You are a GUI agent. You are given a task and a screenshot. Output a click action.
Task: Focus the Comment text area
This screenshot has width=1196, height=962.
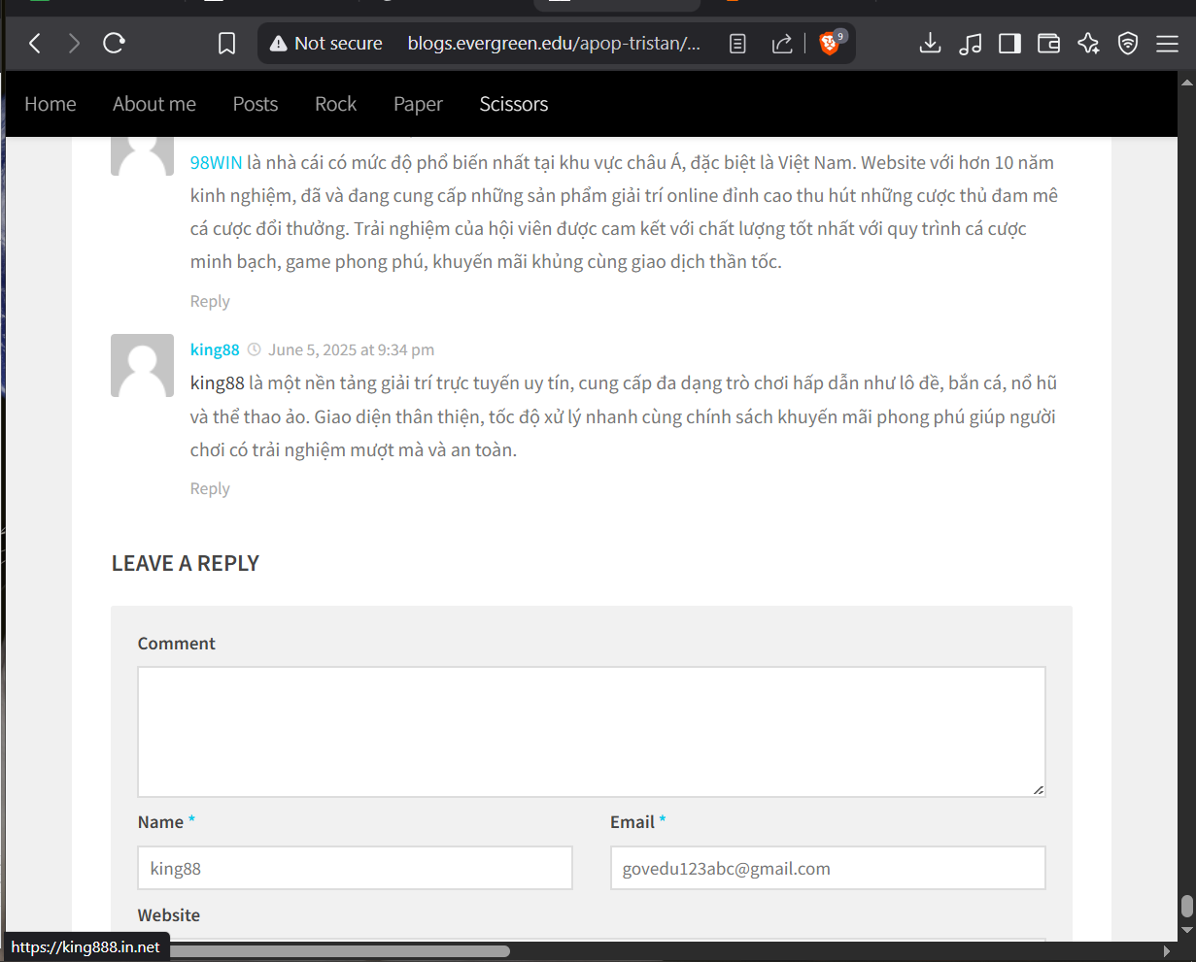(592, 732)
